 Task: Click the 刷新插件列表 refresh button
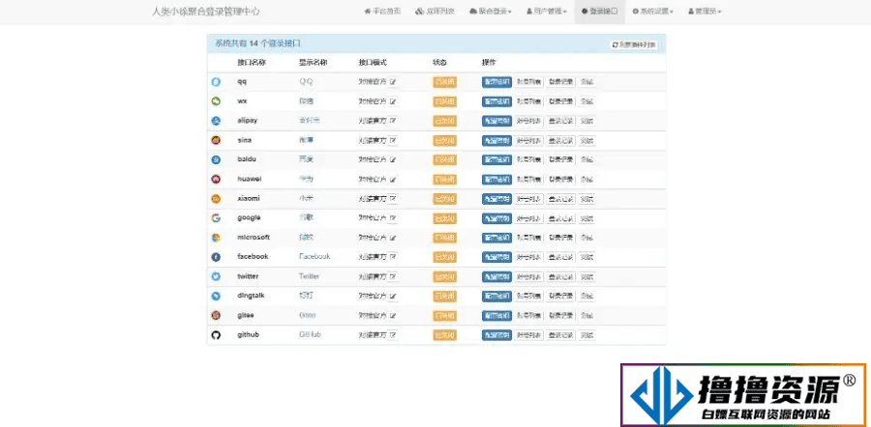pos(634,44)
